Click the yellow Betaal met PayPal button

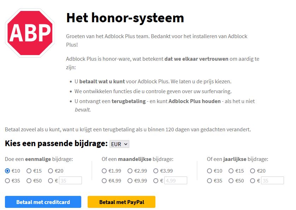tap(122, 202)
